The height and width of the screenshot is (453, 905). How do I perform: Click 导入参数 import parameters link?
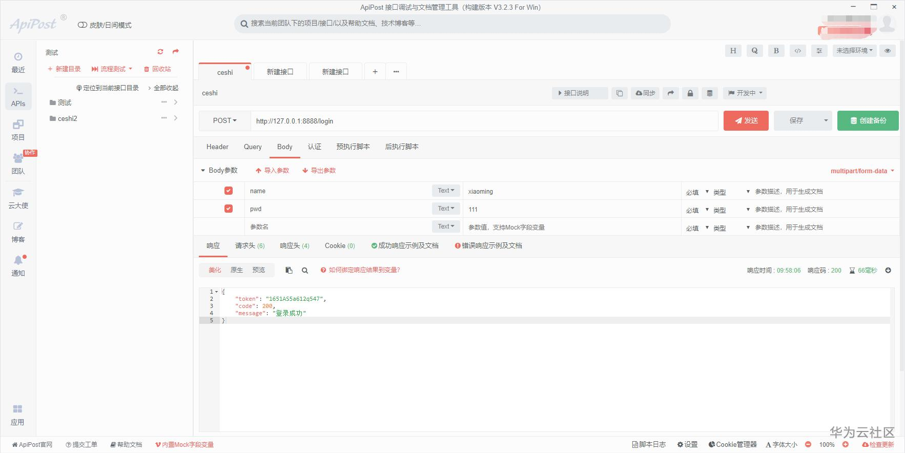(273, 170)
